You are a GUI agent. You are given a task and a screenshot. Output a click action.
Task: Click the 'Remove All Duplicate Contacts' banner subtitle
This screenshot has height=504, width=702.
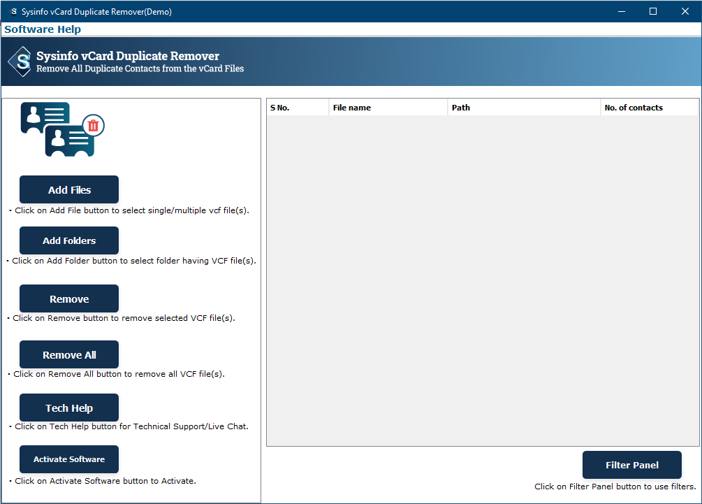[x=140, y=69]
